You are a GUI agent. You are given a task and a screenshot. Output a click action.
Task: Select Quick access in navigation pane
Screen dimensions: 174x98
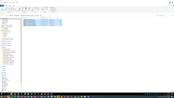[x=5, y=19]
